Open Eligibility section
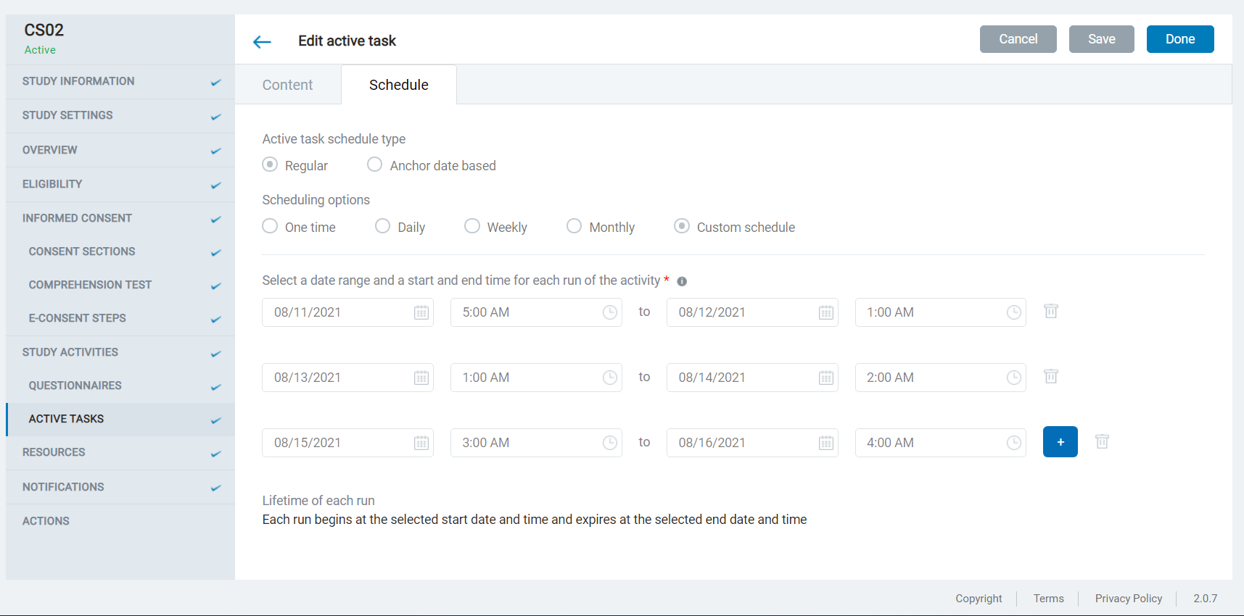The width and height of the screenshot is (1244, 616). (x=120, y=184)
